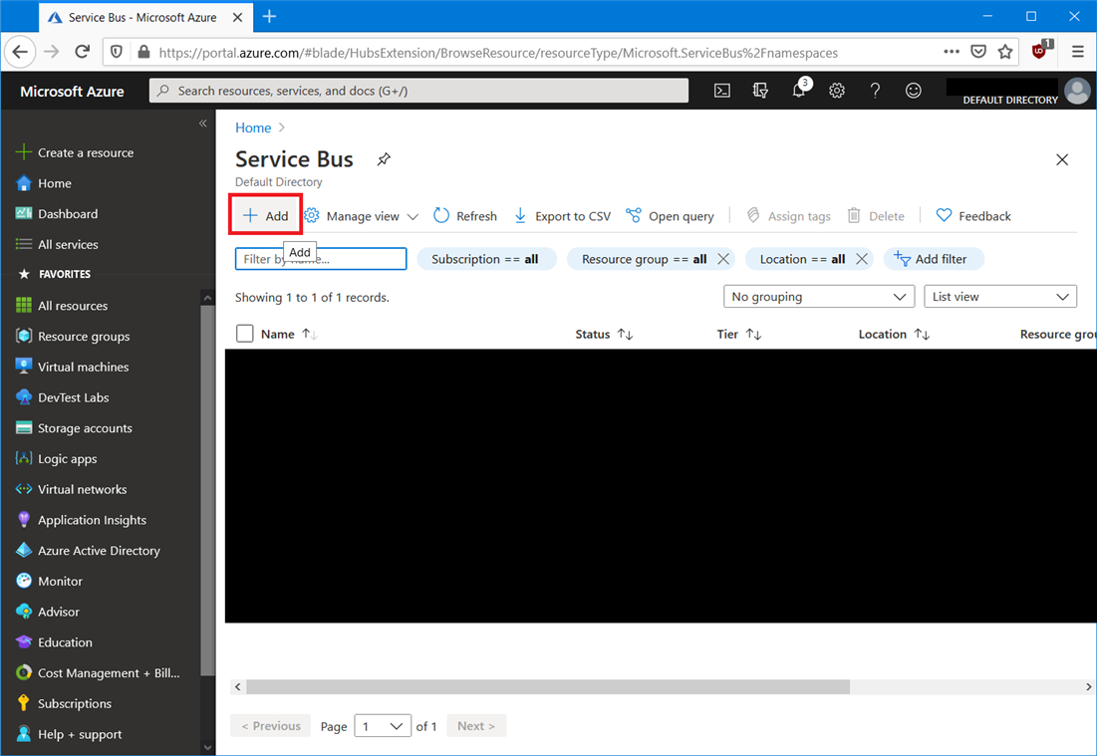The image size is (1097, 756).
Task: Open the help question mark
Action: tap(875, 91)
